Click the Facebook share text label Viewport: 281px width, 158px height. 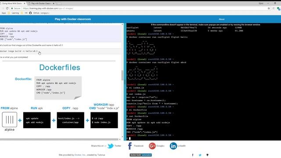[x=139, y=146]
